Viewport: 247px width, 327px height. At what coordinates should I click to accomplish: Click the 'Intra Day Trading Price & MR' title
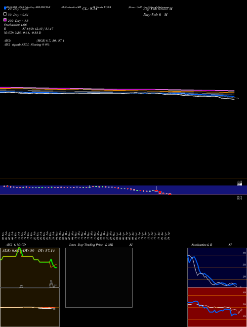[x=91, y=245]
